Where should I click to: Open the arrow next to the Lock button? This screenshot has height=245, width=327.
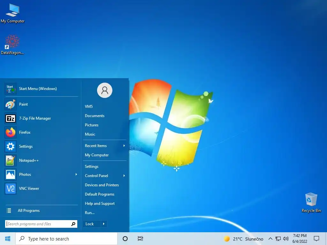click(104, 224)
